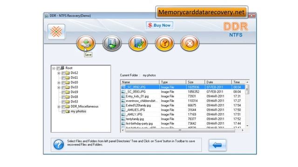Click the file list vertical scrollbar thumb
The width and height of the screenshot is (298, 167).
247,90
